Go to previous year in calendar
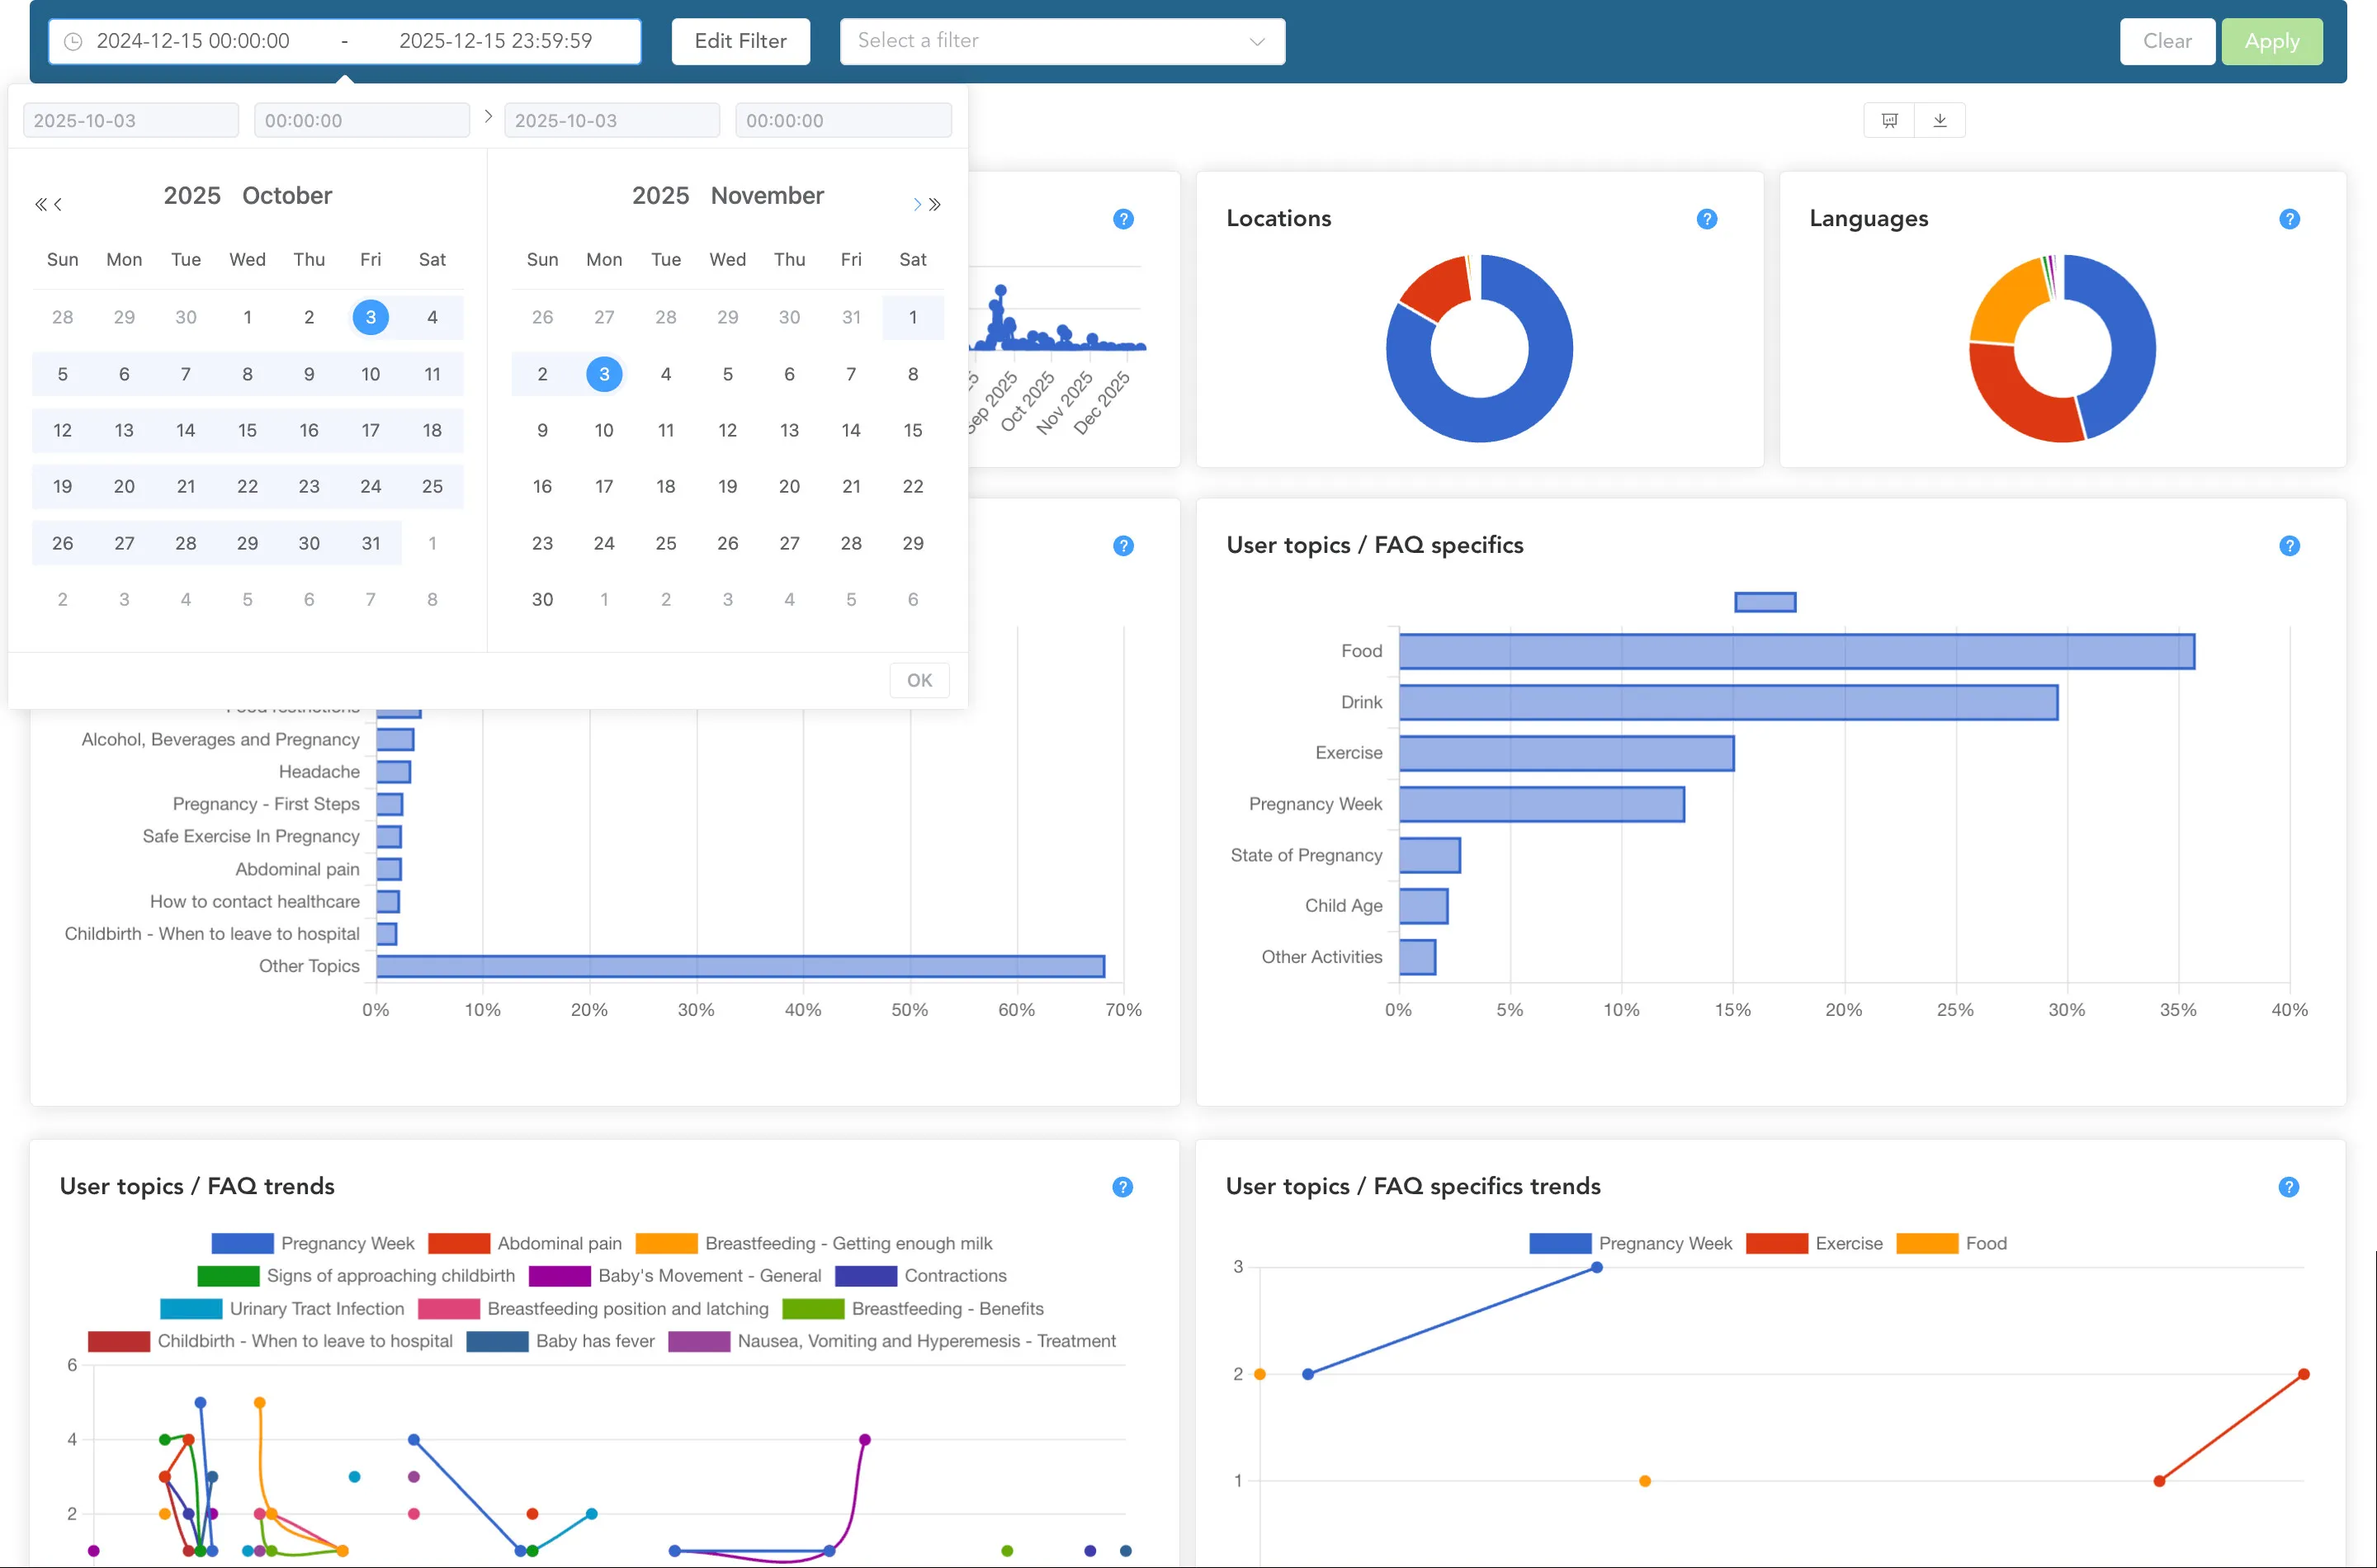The image size is (2377, 1568). click(x=40, y=204)
